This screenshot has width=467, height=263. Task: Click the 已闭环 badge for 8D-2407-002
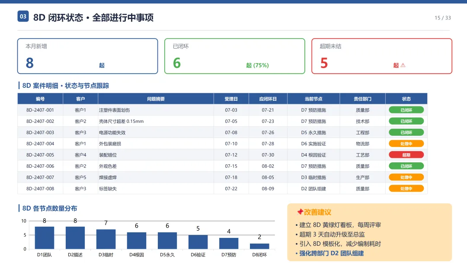point(406,121)
